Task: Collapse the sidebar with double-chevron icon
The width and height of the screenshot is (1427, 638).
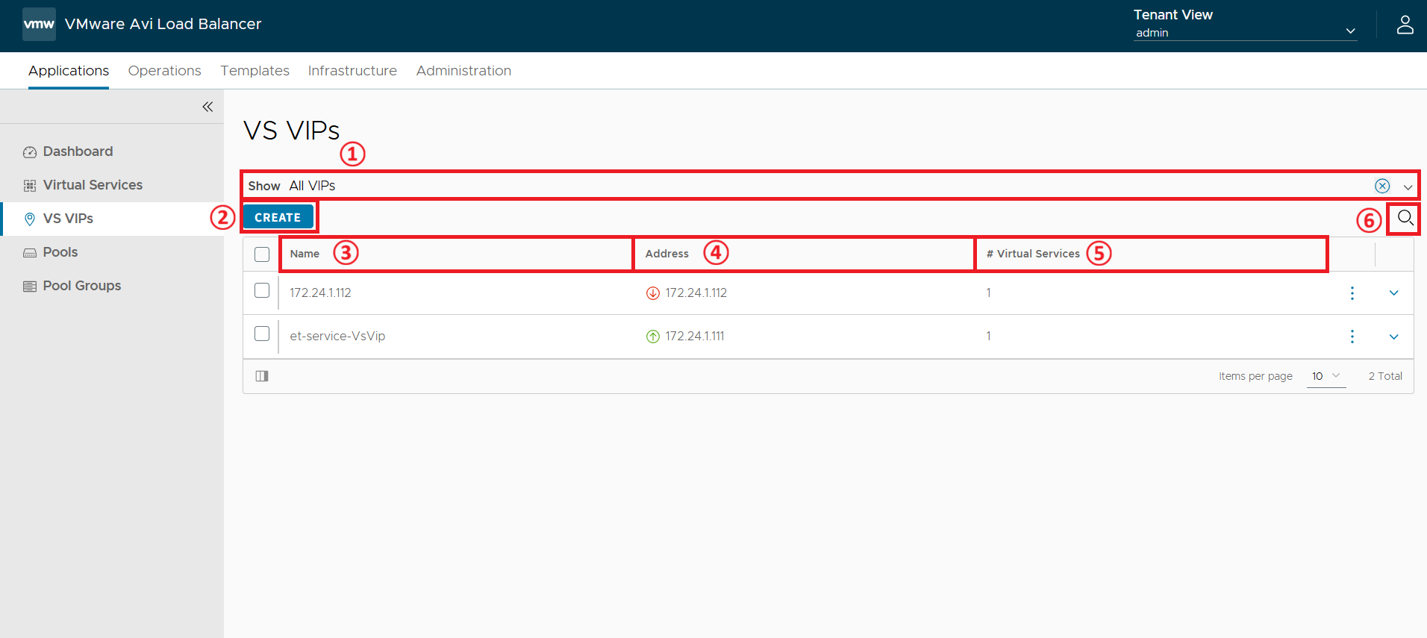Action: point(207,107)
